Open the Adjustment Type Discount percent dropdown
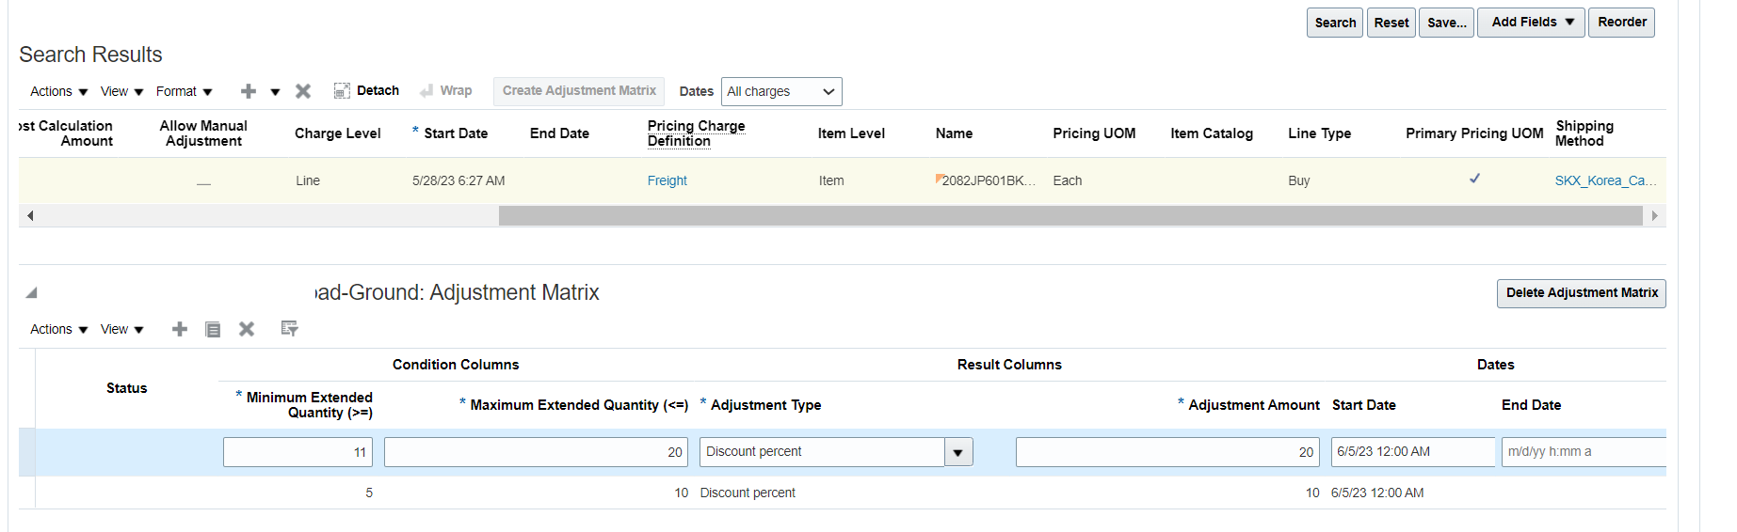1737x532 pixels. point(957,452)
